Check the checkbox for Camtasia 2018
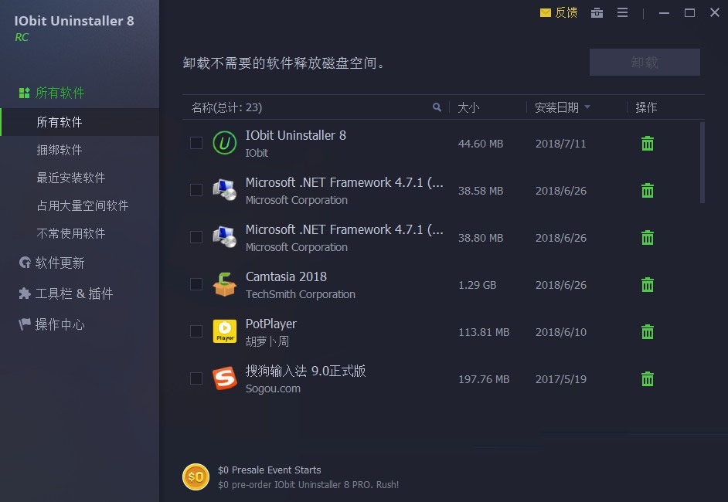This screenshot has width=728, height=502. 196,284
